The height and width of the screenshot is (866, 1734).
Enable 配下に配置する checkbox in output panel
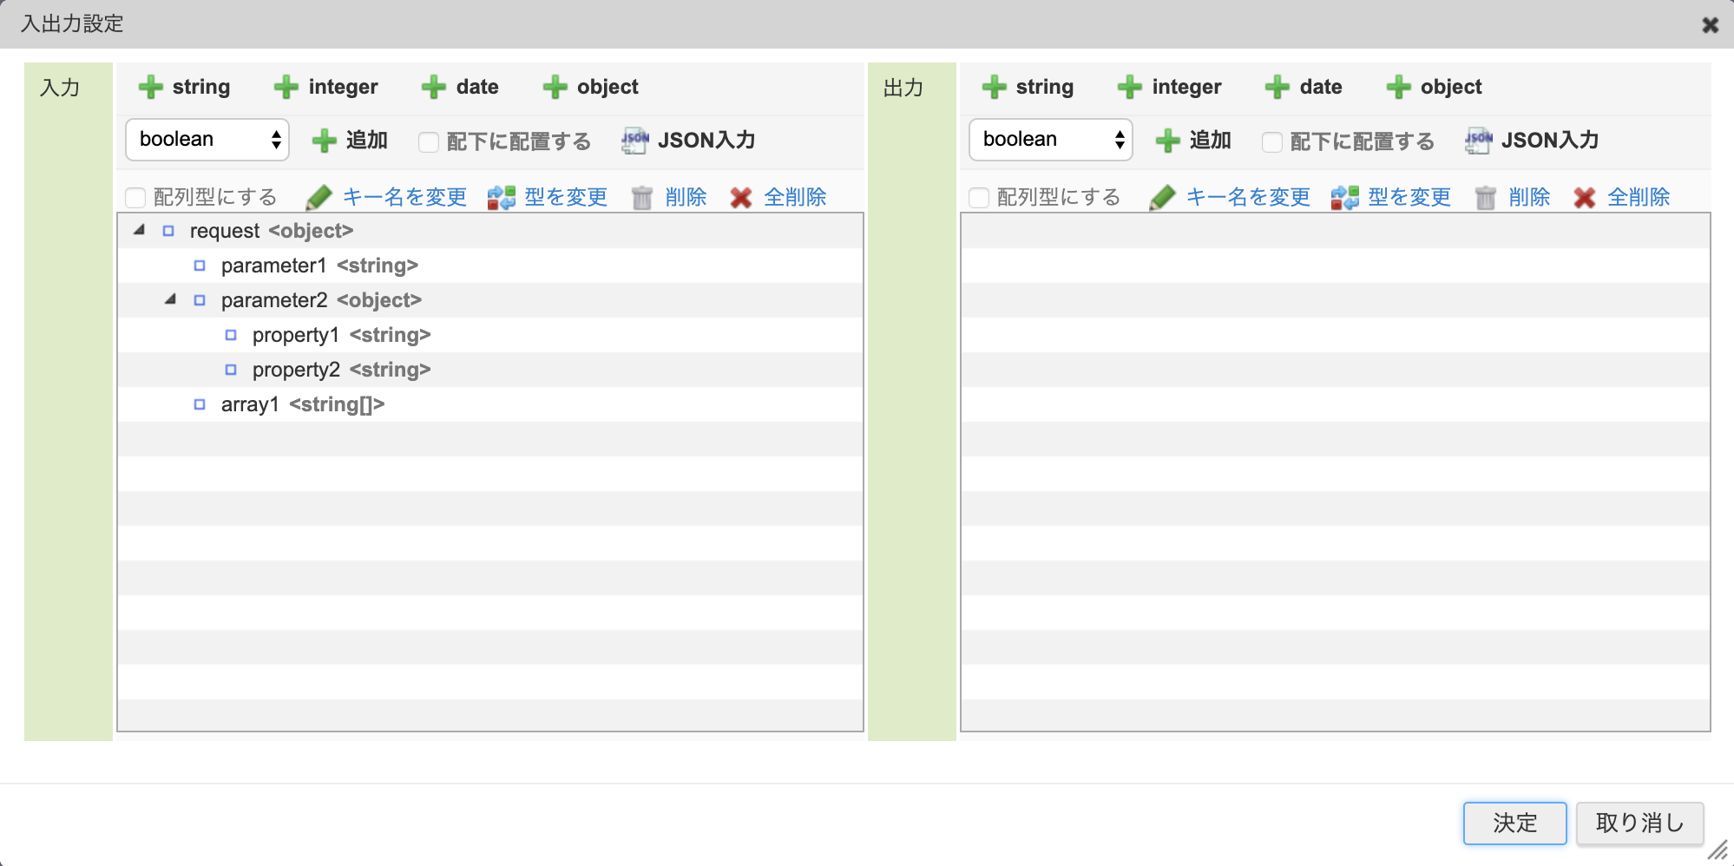(x=1272, y=141)
